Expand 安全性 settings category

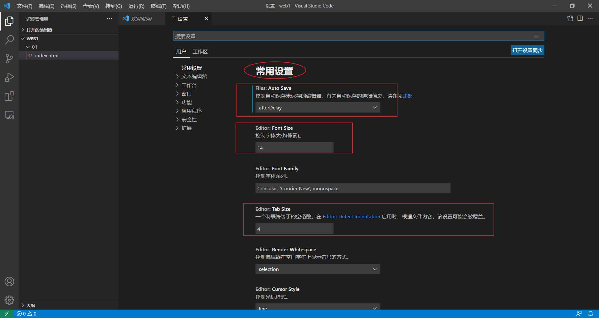[x=186, y=119]
